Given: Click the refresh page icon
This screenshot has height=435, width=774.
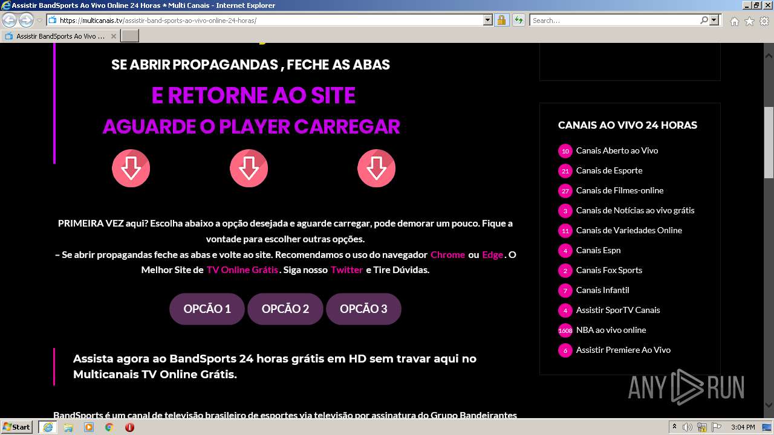Looking at the screenshot, I should click(518, 20).
